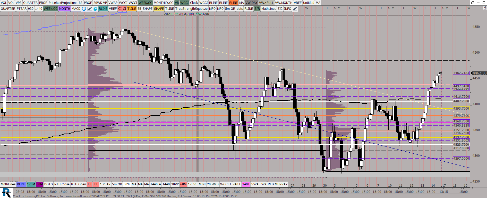Open PriceBoxProjections from the toolbar
Viewport: 487px width, 198px height.
pos(63,3)
